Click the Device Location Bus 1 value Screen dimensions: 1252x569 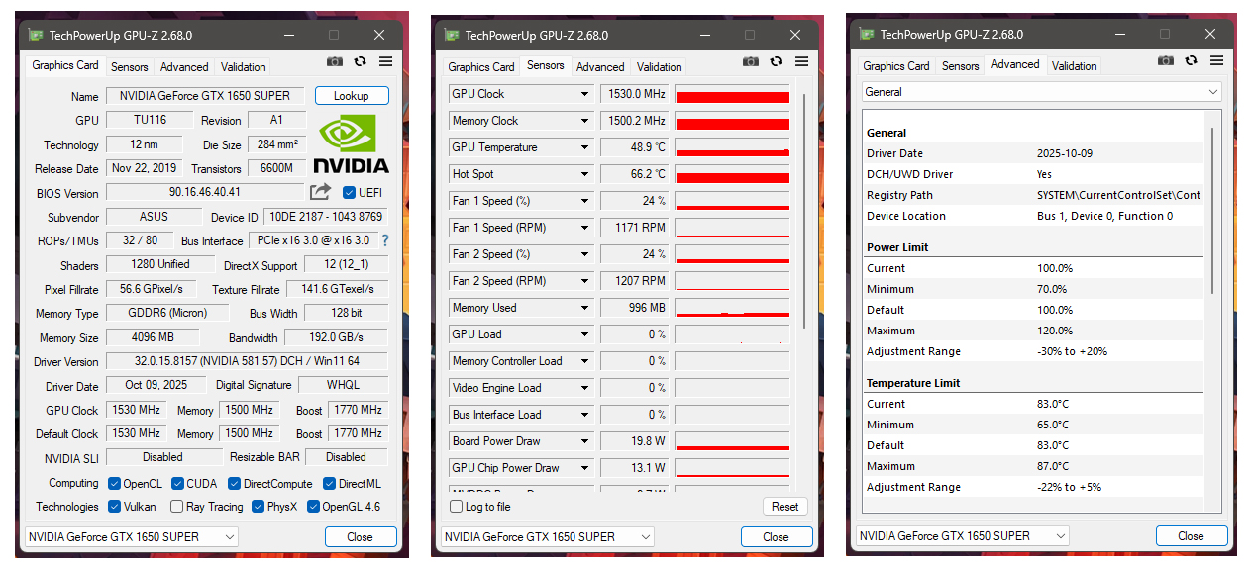(x=1104, y=216)
